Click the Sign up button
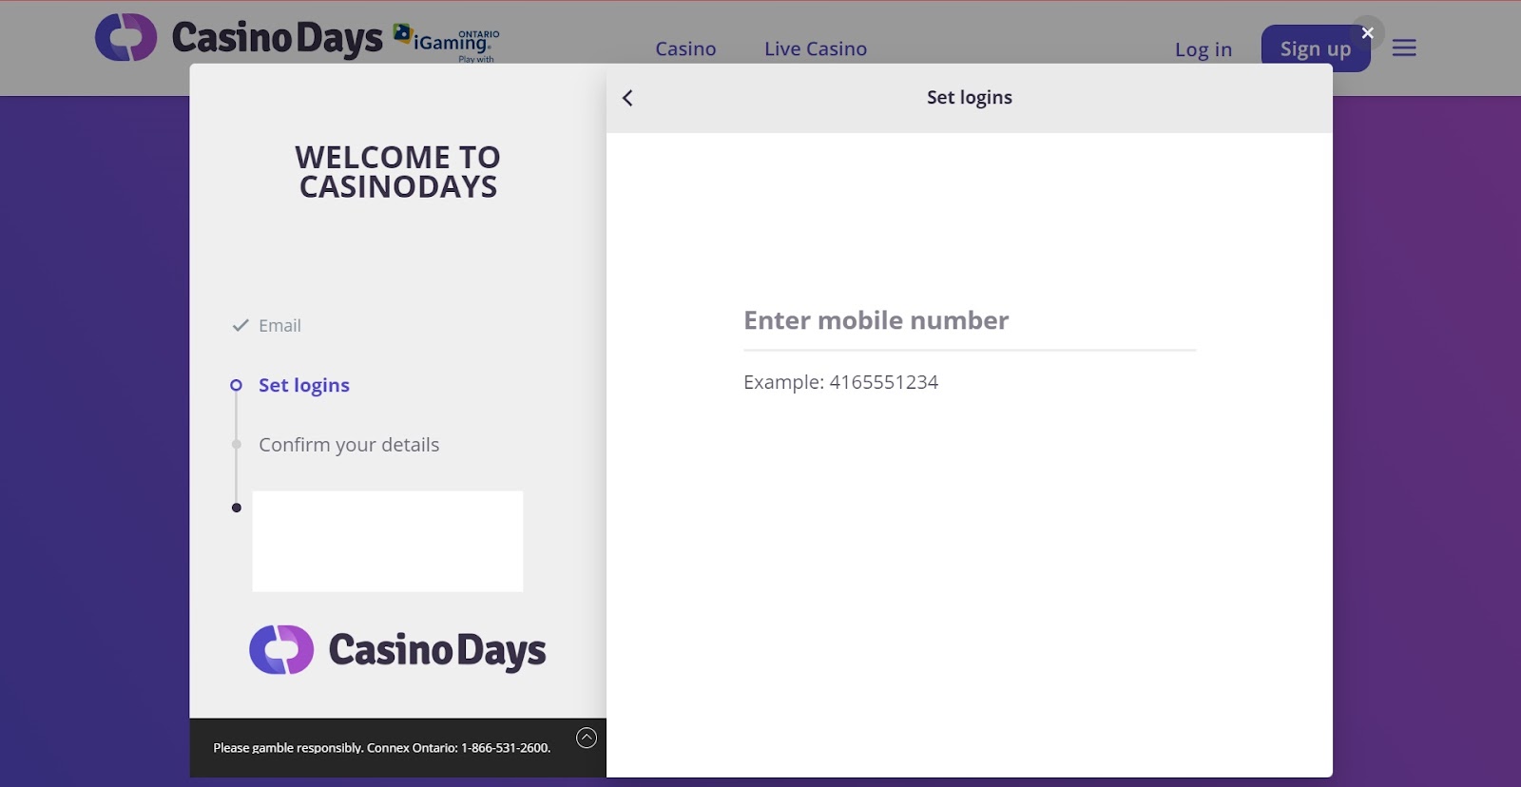 pyautogui.click(x=1315, y=48)
